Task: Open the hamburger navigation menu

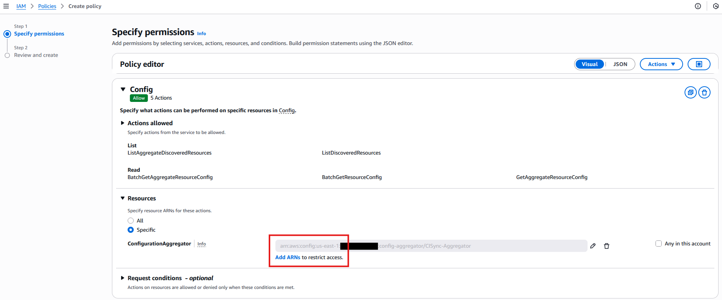Action: (6, 6)
